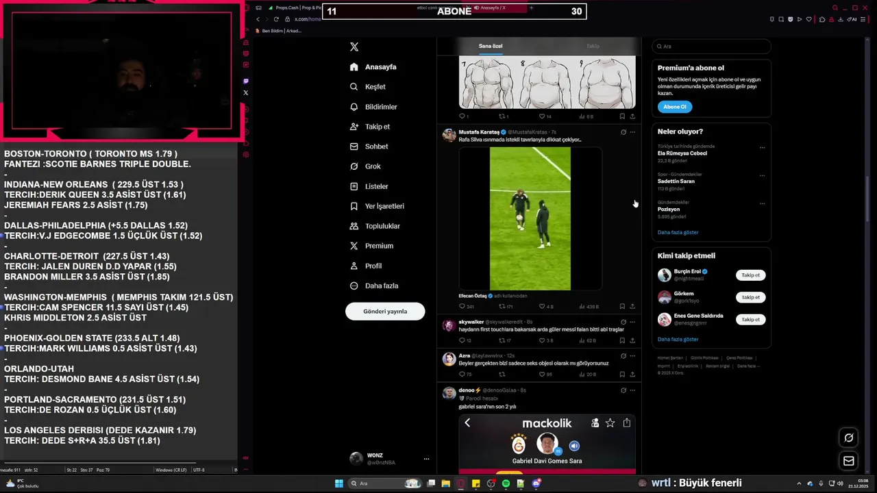Viewport: 877px width, 493px height.
Task: Open Listeler in the sidebar
Action: (369, 186)
